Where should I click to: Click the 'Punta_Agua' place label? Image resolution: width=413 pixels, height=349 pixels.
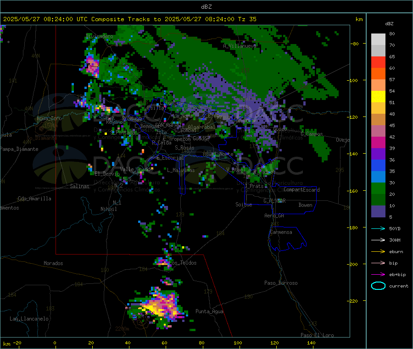tap(209, 311)
